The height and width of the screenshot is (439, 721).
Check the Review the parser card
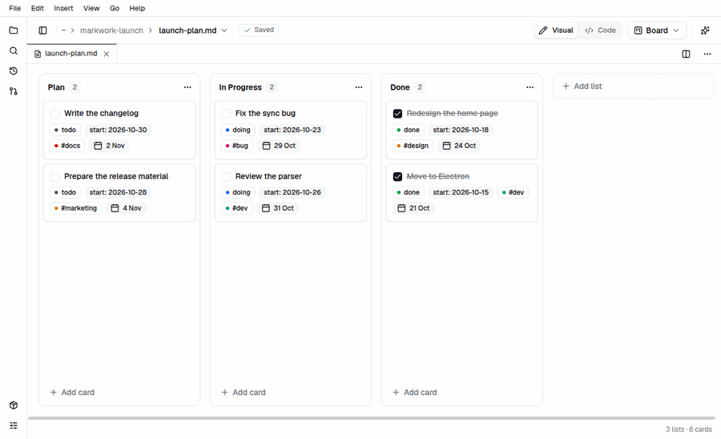[x=226, y=176]
